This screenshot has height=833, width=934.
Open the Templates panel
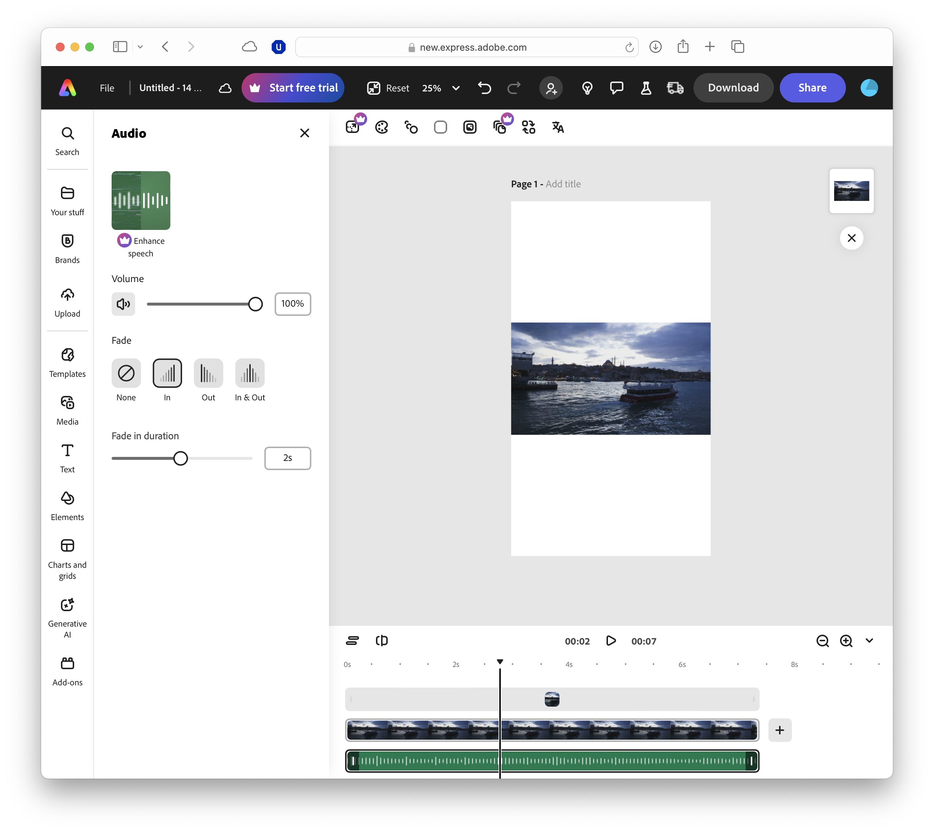coord(67,363)
